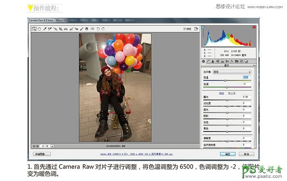Click the 确定 button
Screen dimensions: 287x181
(228, 154)
